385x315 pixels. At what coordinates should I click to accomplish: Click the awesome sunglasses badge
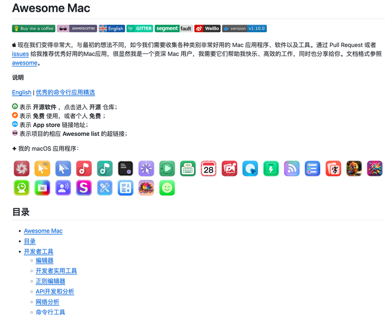point(77,28)
